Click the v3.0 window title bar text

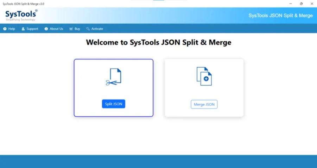pyautogui.click(x=23, y=3)
